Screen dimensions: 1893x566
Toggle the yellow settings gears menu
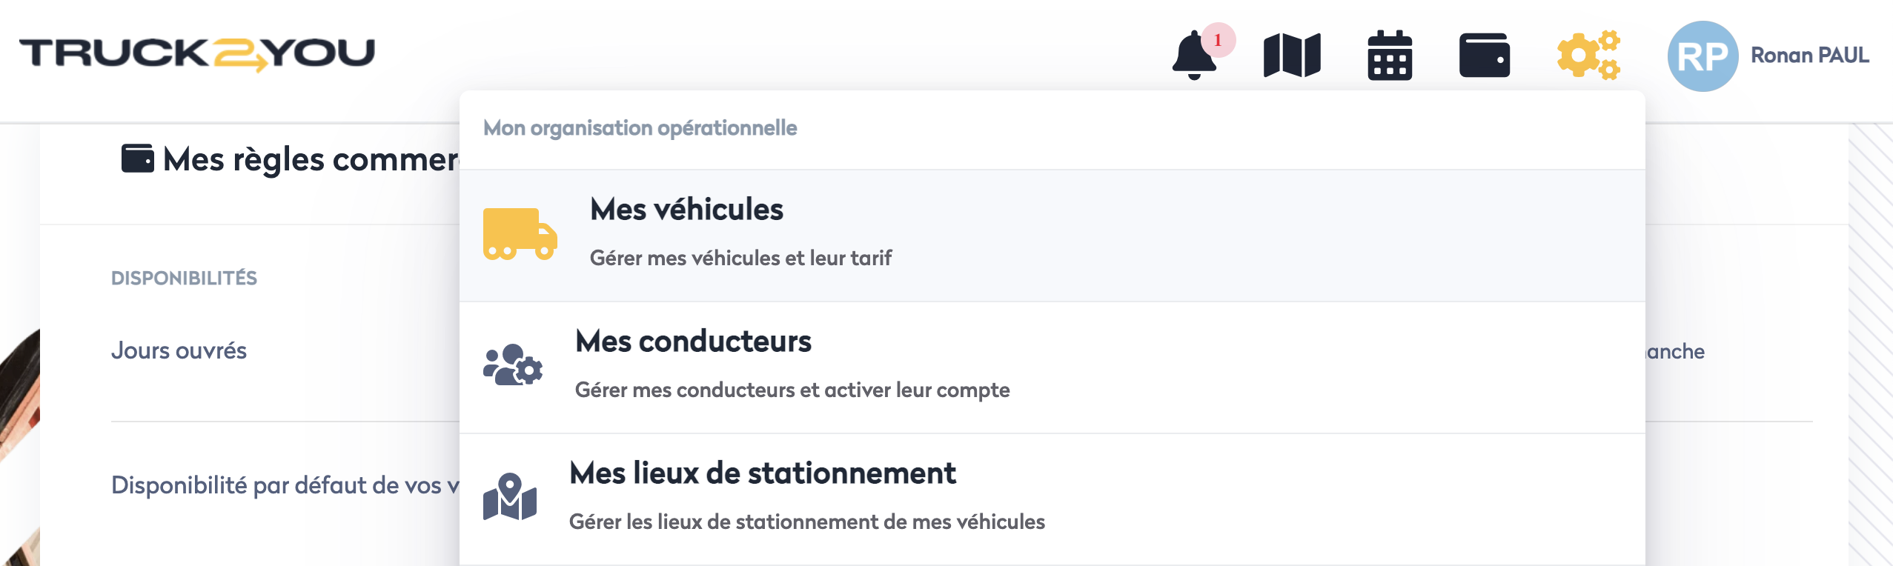coord(1588,56)
